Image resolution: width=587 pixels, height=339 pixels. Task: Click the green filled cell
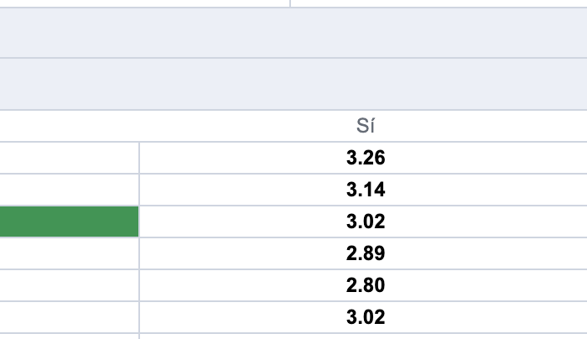69,222
